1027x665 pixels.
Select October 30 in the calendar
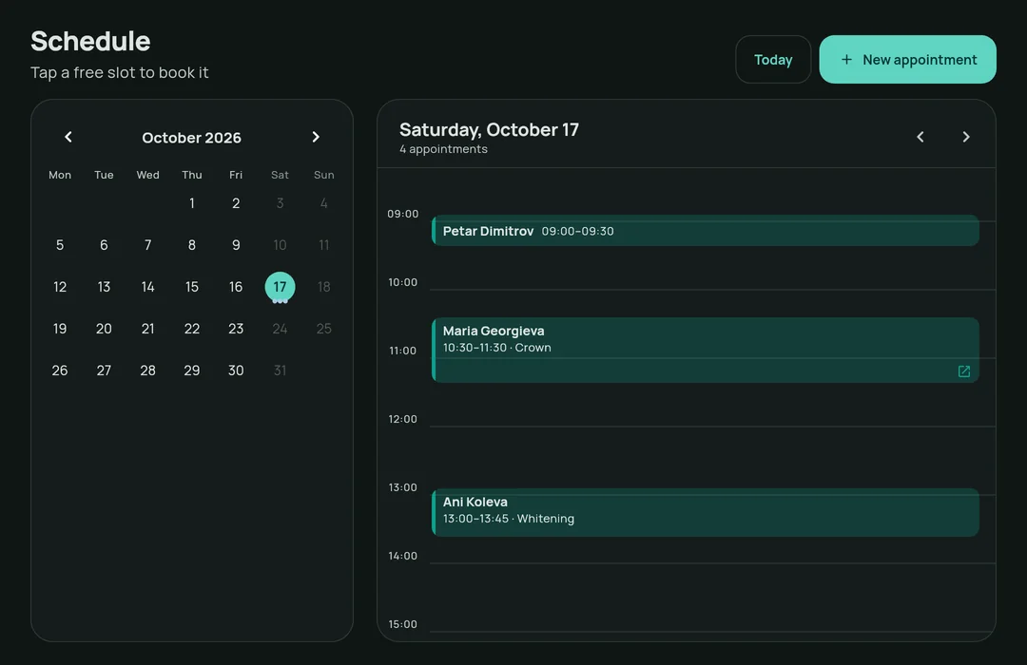pyautogui.click(x=236, y=370)
